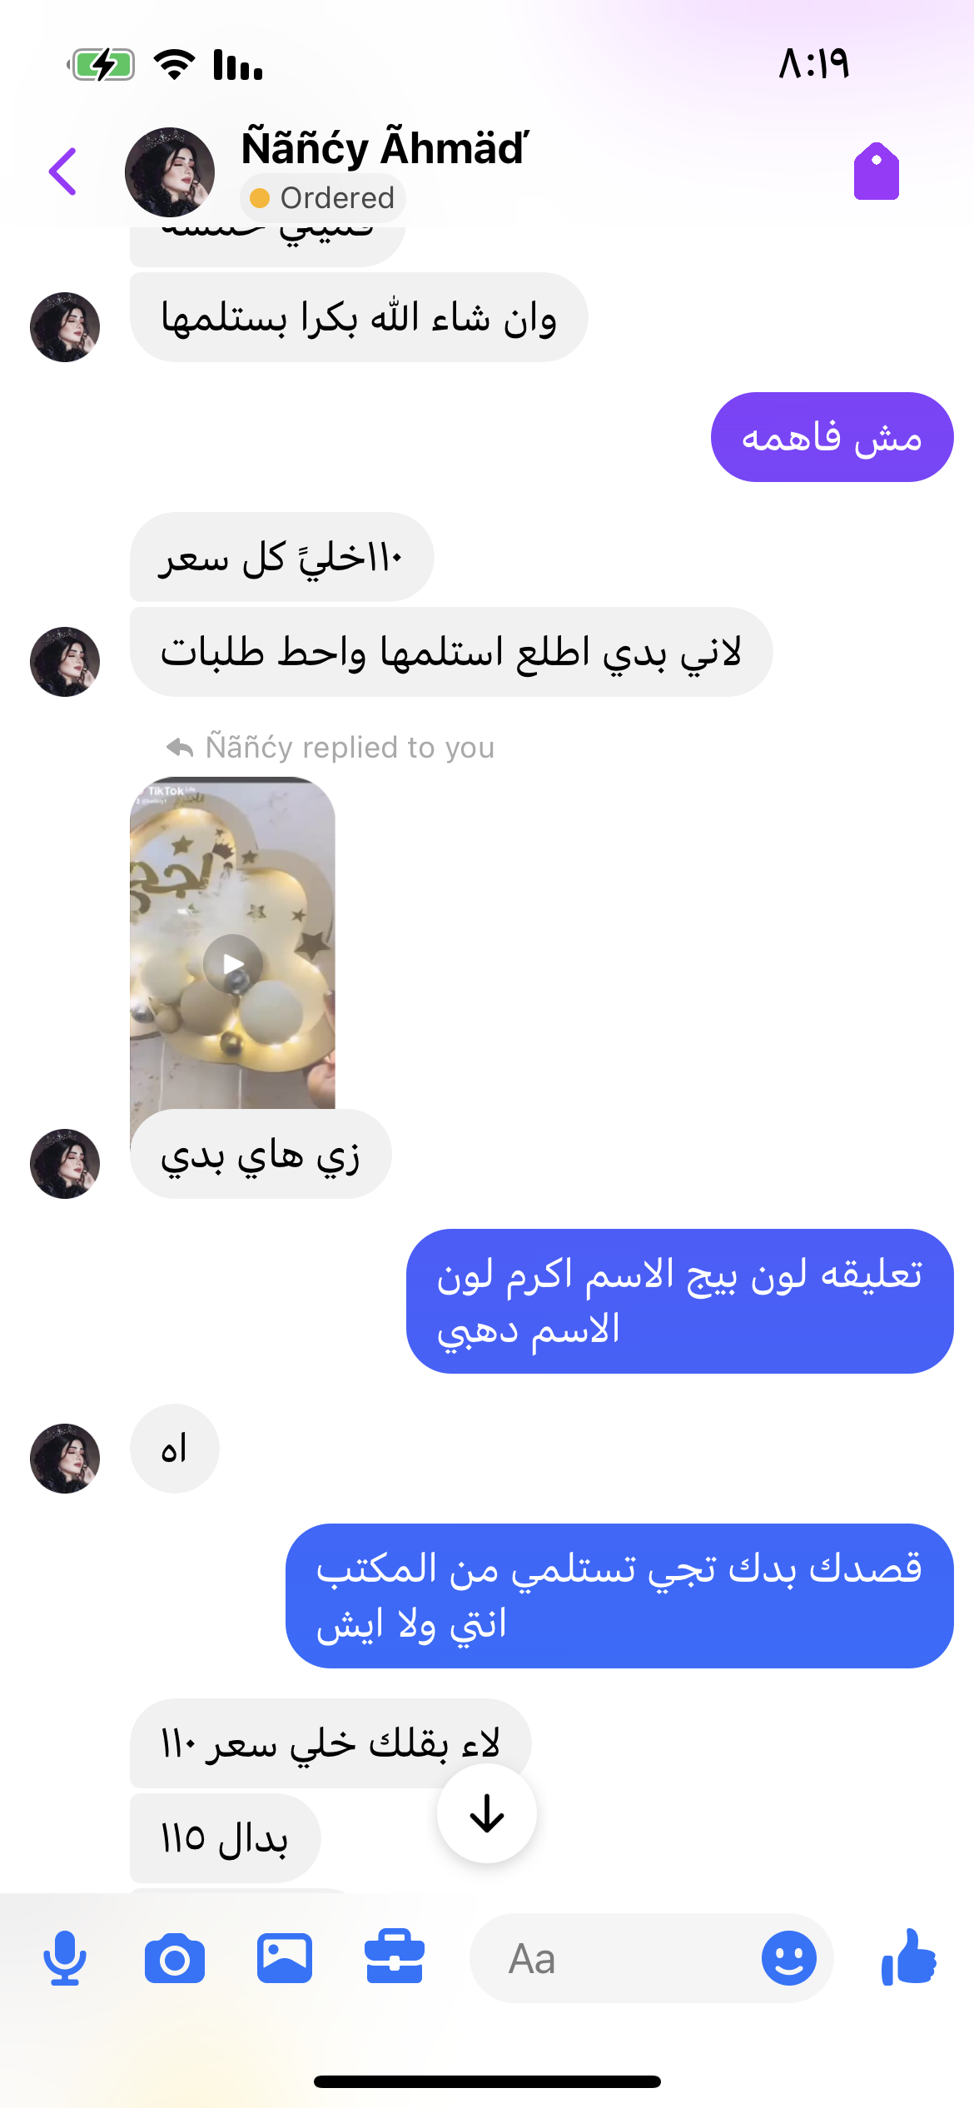
Task: Tap the sender avatar beside 'اه' message
Action: [65, 1459]
